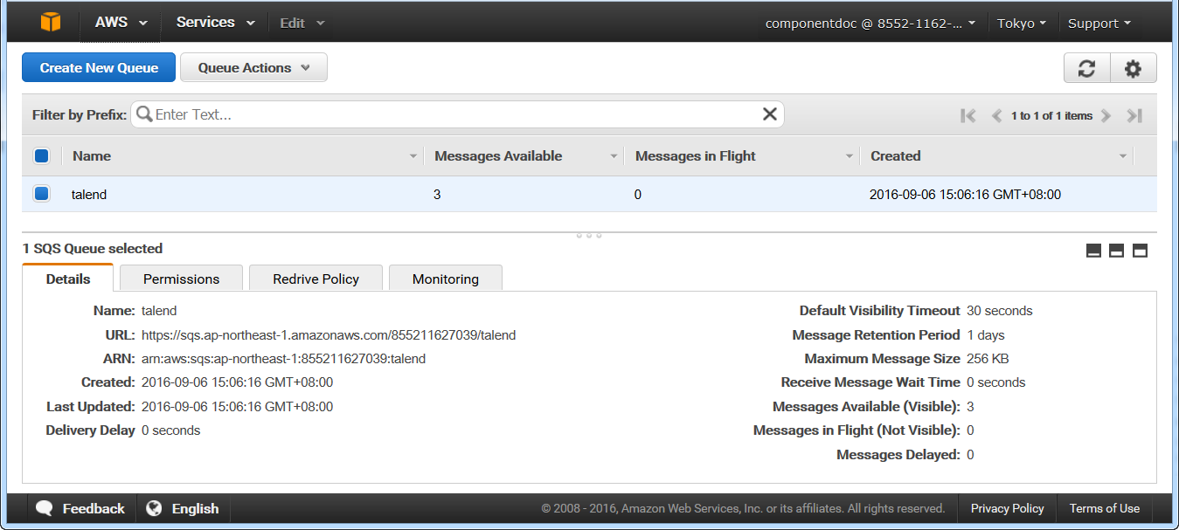Maximize the queue details pane
The image size is (1179, 530).
[x=1140, y=250]
